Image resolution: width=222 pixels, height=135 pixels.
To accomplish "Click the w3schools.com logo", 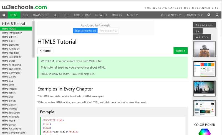I will (x=24, y=7).
